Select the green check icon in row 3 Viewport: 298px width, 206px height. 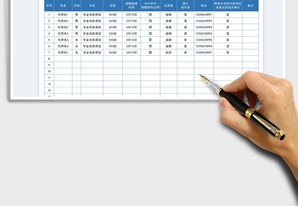click(150, 27)
